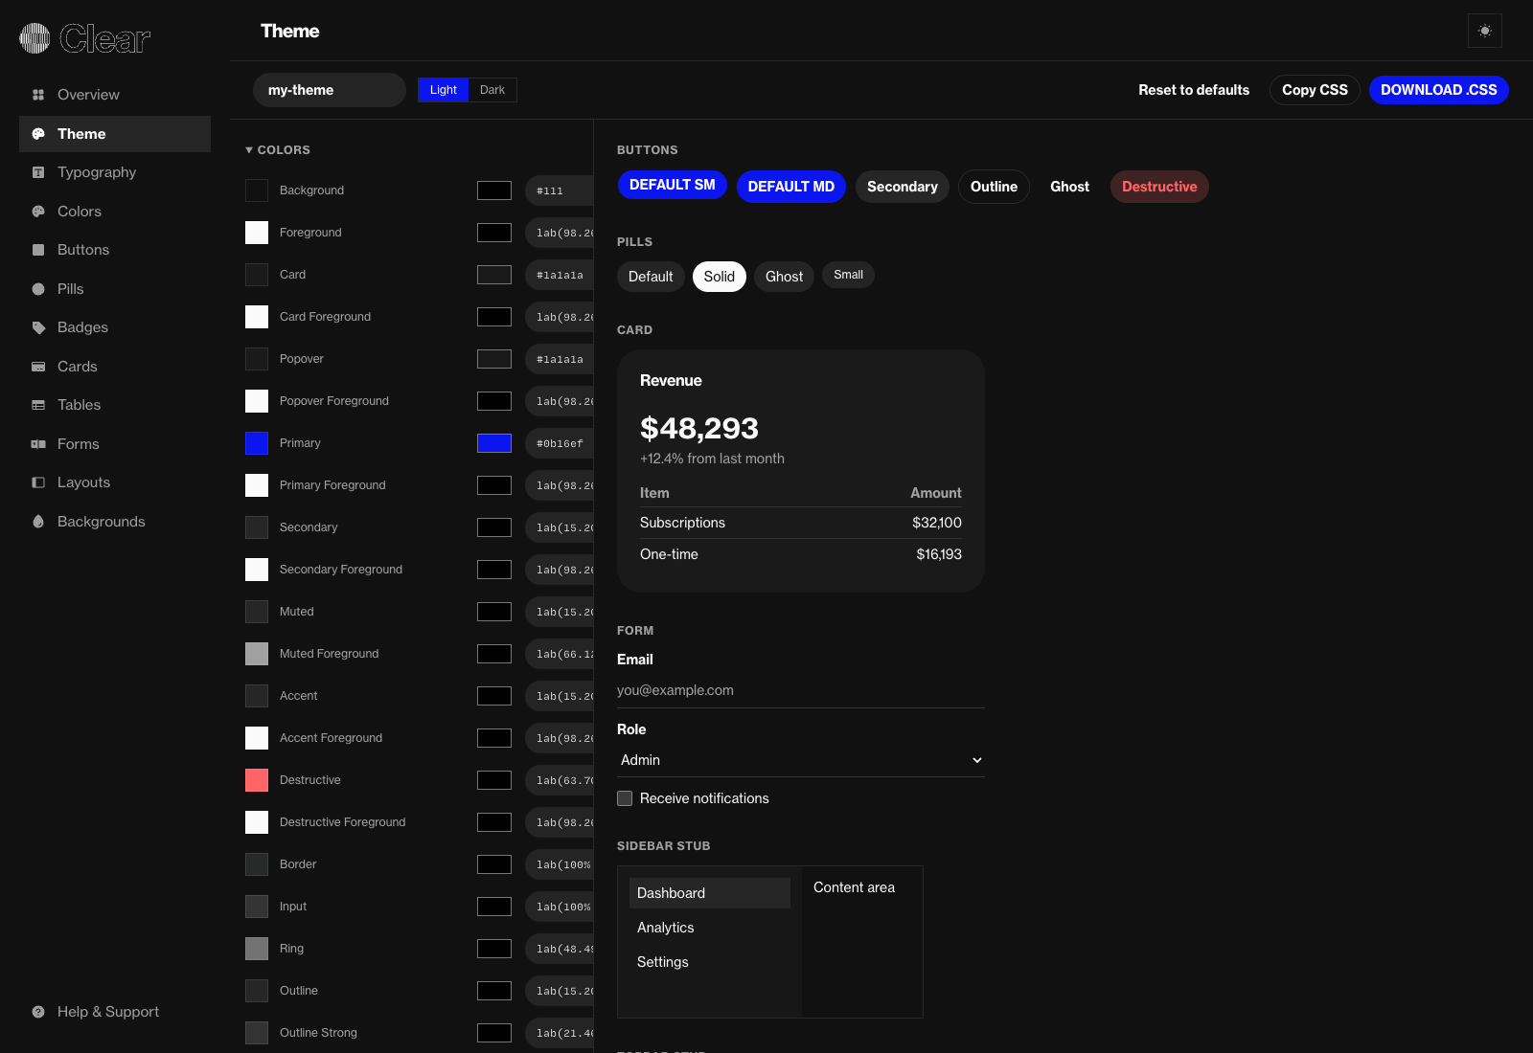Screen dimensions: 1533x1053
Task: Click the Destructive red color preview swatch
Action: click(x=257, y=780)
